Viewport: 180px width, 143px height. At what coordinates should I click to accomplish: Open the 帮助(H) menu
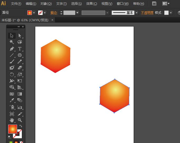(x=139, y=4)
